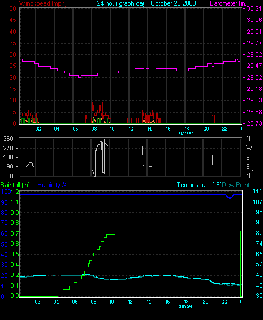Click the 30.21 barometer scale value
Viewport: 263px width, 320px height.
254,8
